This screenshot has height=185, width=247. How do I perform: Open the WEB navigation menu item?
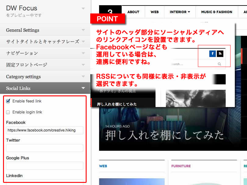(155, 12)
